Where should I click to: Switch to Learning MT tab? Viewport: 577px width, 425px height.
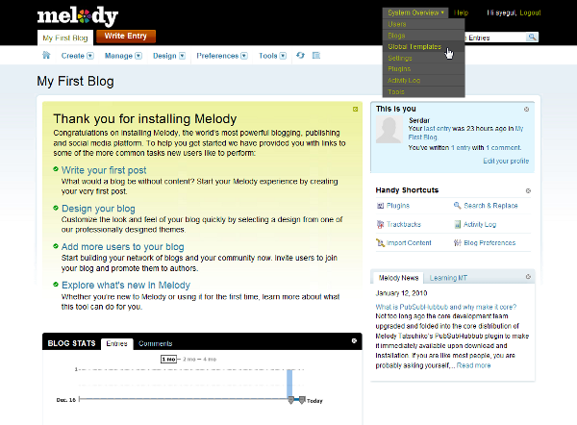[x=448, y=278]
